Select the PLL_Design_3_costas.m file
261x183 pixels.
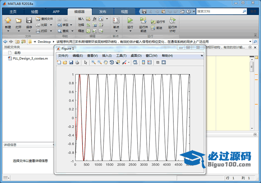click(x=28, y=59)
